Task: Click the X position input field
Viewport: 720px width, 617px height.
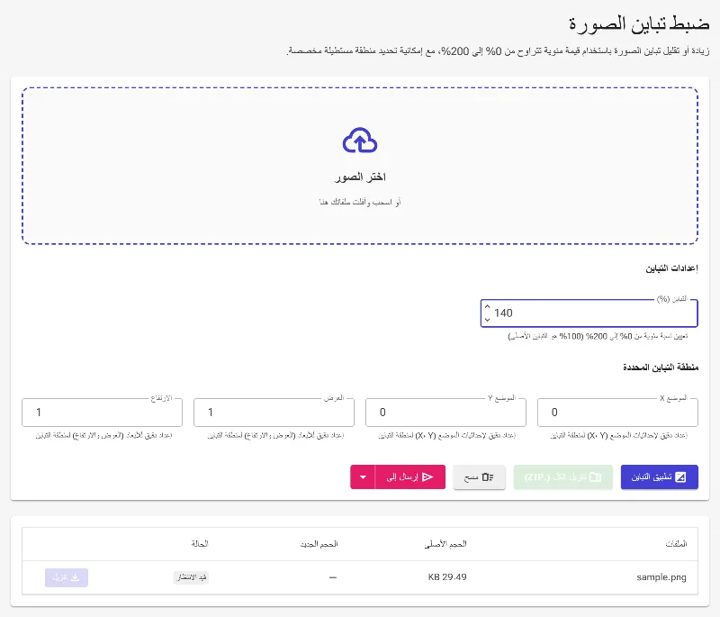Action: tap(617, 413)
